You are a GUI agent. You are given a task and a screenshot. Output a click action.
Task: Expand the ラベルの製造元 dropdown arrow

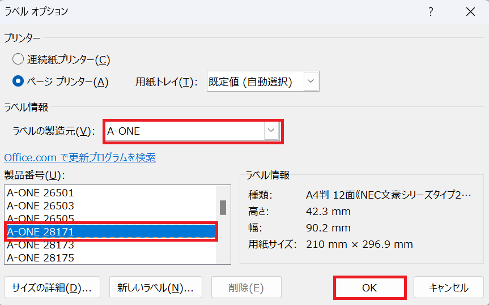click(271, 131)
